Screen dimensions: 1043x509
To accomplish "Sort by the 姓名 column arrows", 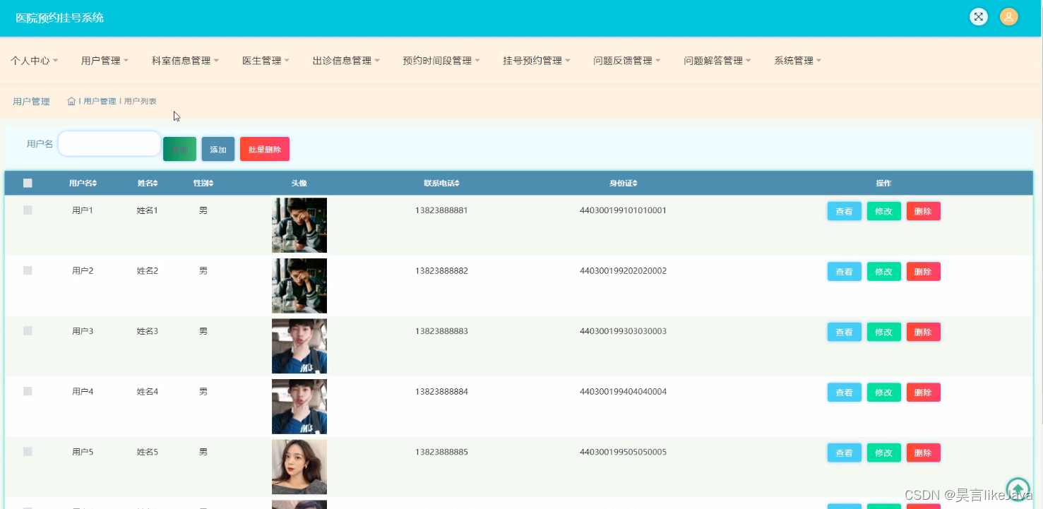I will click(x=155, y=184).
